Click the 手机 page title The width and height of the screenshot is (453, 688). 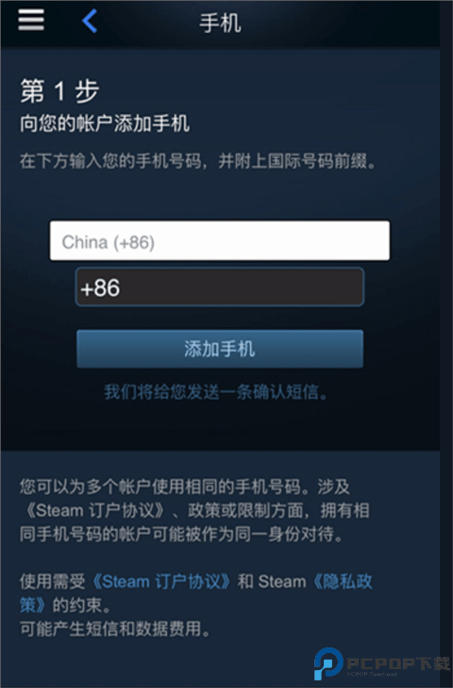[x=220, y=23]
